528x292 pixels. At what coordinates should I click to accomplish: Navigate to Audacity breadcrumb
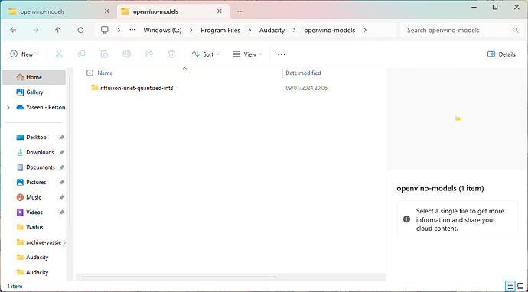click(272, 30)
